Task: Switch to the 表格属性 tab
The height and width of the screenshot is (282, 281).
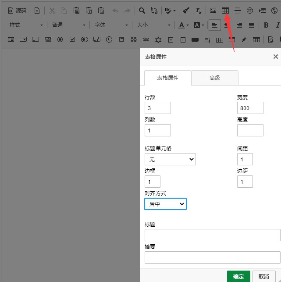Action: [x=168, y=78]
